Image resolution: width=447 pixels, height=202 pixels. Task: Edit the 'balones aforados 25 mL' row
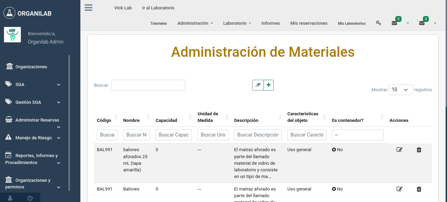pyautogui.click(x=399, y=150)
